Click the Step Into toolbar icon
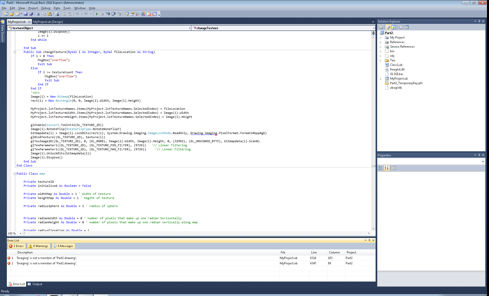 (x=108, y=14)
